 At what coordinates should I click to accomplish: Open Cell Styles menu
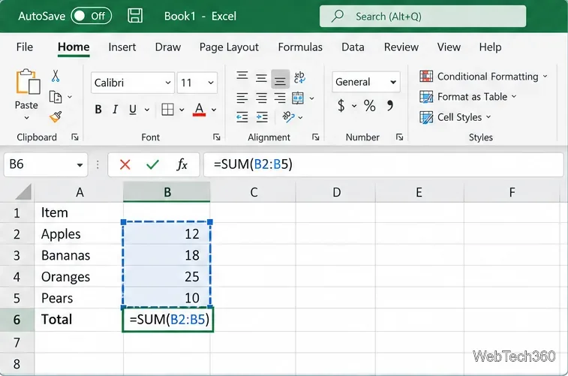[455, 117]
